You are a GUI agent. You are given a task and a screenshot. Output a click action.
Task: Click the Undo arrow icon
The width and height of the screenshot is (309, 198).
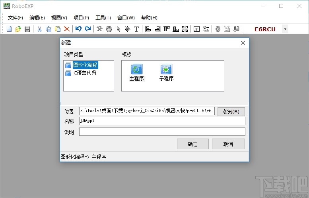[x=78, y=29]
